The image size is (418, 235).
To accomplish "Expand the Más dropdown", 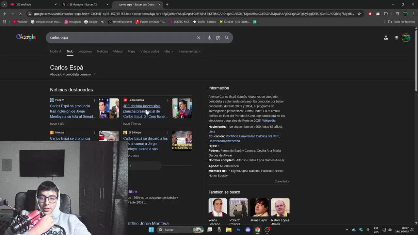I will (169, 52).
